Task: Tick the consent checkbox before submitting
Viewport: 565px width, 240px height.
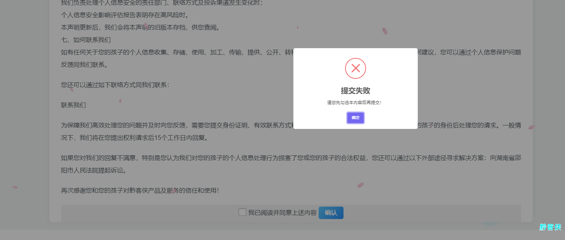Action: pyautogui.click(x=242, y=212)
